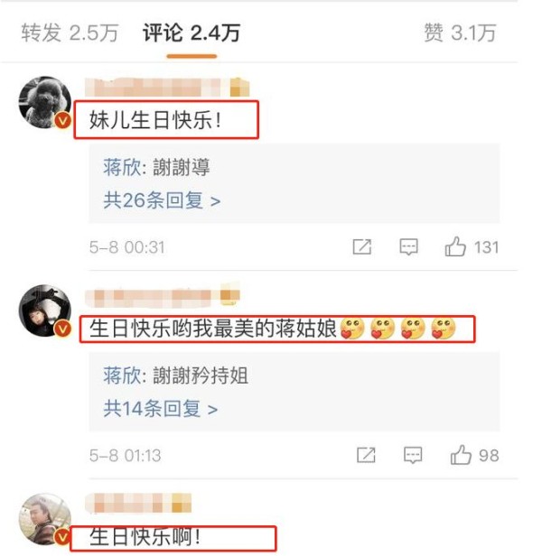Switch to the 转发 2.5万 tab
Viewport: 542px width, 556px height.
pos(70,33)
